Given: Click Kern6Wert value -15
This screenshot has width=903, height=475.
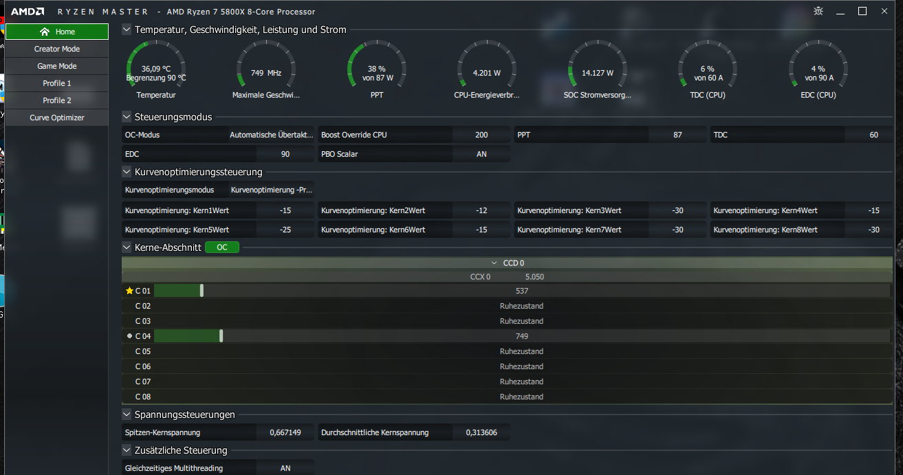Looking at the screenshot, I should [481, 230].
